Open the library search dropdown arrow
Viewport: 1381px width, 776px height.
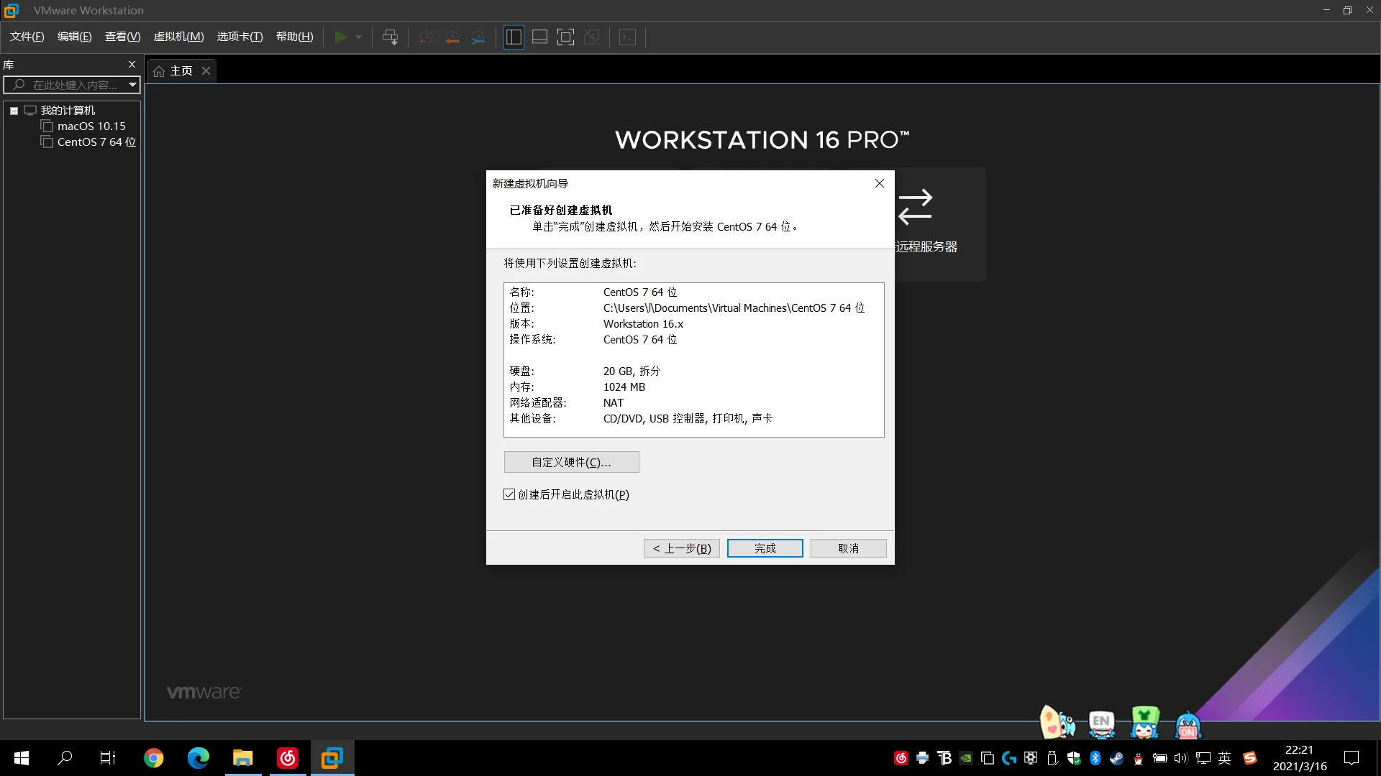click(x=132, y=85)
